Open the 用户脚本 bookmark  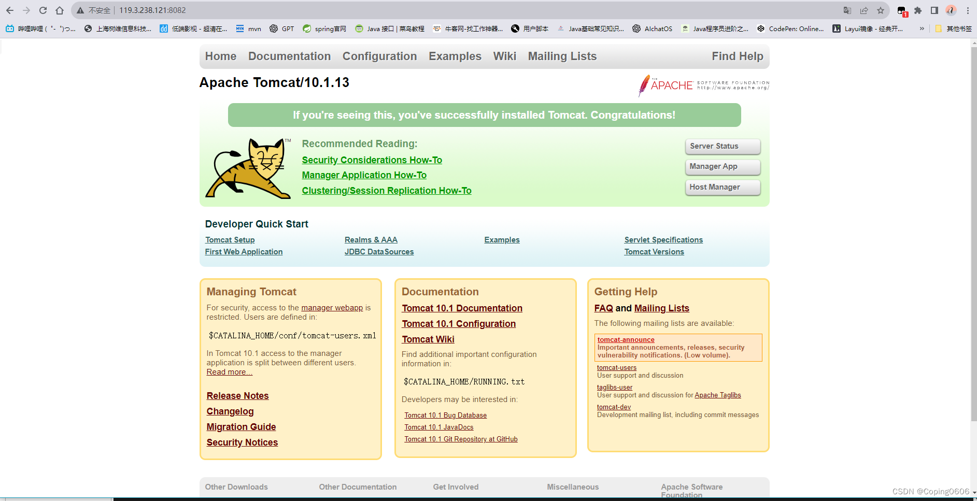point(530,29)
